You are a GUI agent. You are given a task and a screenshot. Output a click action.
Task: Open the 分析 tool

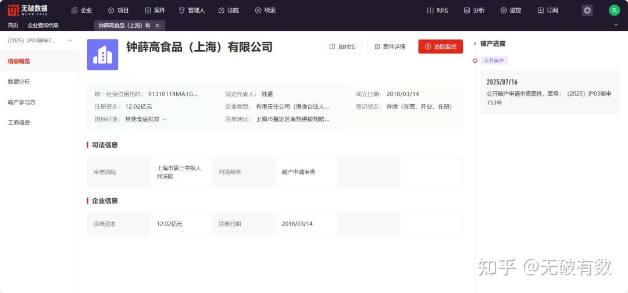pos(474,10)
